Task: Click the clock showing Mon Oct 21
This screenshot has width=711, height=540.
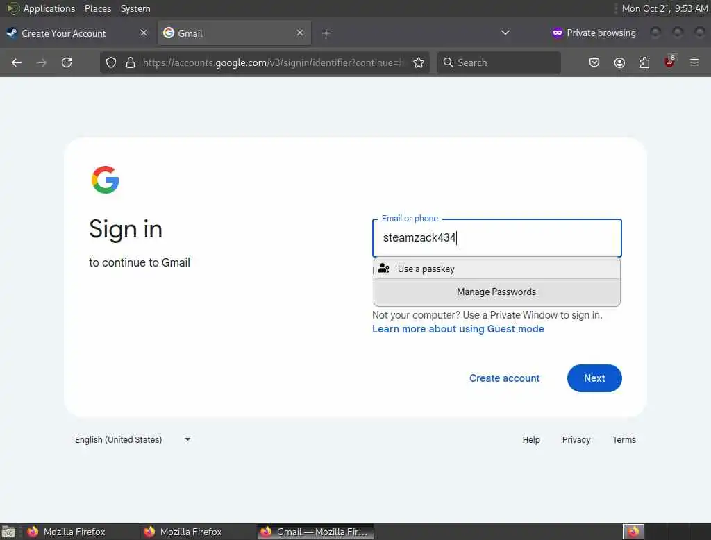Action: [664, 8]
